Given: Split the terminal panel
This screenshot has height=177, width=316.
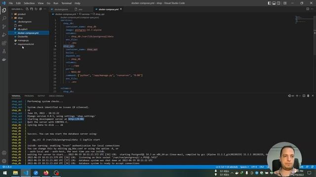Looking at the screenshot, I should coord(304,96).
